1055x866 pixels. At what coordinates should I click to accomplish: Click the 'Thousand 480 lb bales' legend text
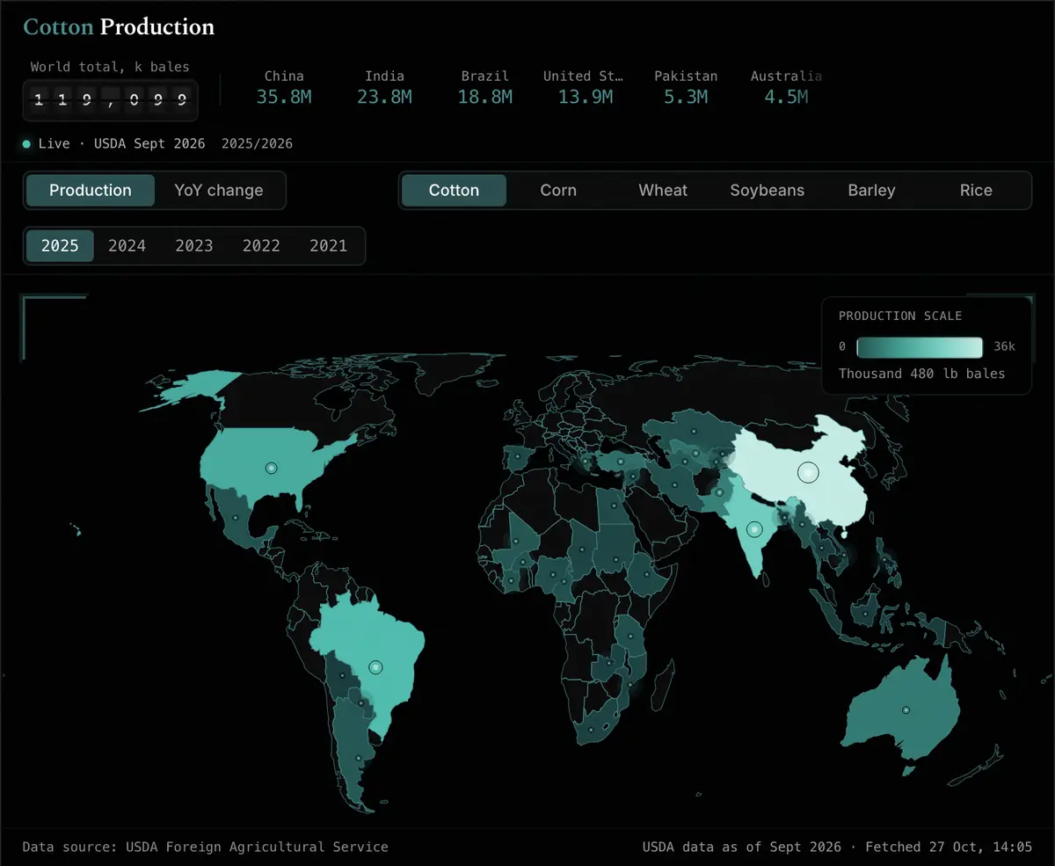pyautogui.click(x=921, y=374)
